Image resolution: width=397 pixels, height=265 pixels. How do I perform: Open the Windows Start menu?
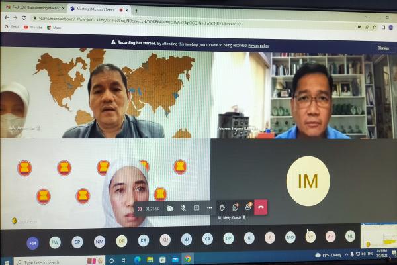[x=7, y=262]
